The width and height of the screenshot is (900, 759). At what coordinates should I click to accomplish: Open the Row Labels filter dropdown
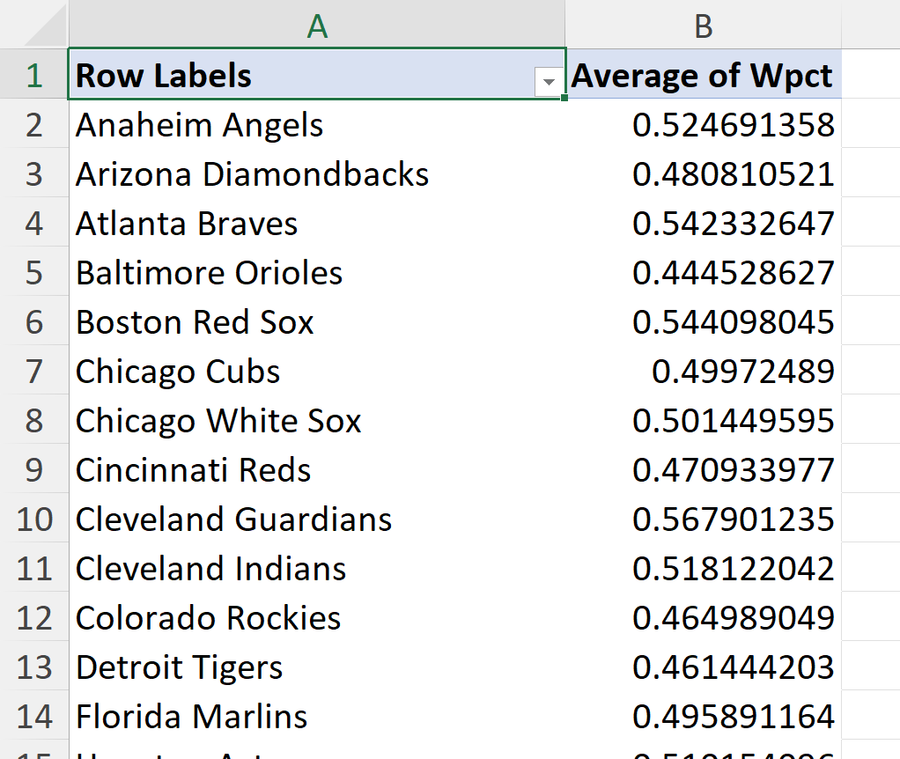coord(550,82)
